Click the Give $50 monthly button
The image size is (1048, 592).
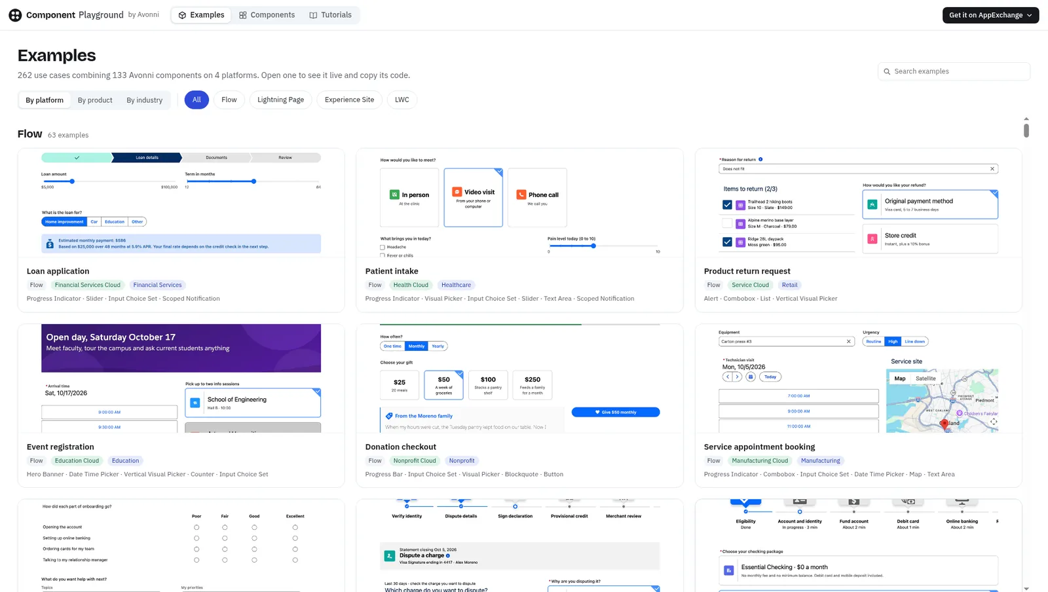point(616,412)
